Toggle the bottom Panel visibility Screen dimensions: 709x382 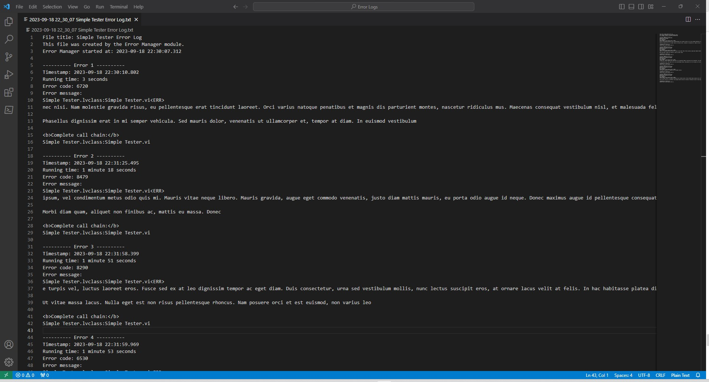(x=631, y=6)
